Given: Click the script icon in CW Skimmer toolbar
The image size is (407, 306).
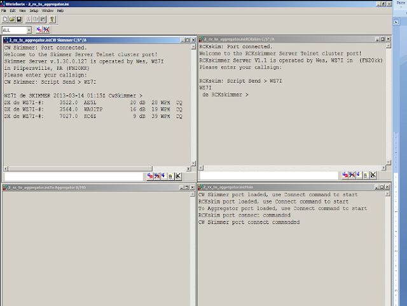Looking at the screenshot, I should [x=170, y=176].
